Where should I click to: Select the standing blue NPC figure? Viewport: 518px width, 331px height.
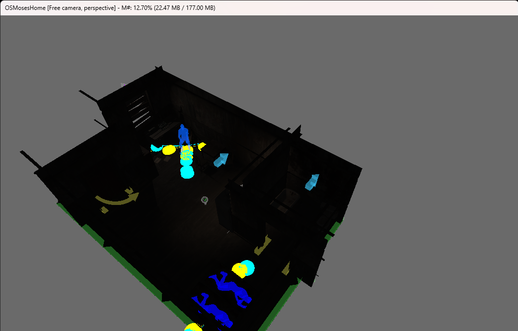[x=183, y=134]
